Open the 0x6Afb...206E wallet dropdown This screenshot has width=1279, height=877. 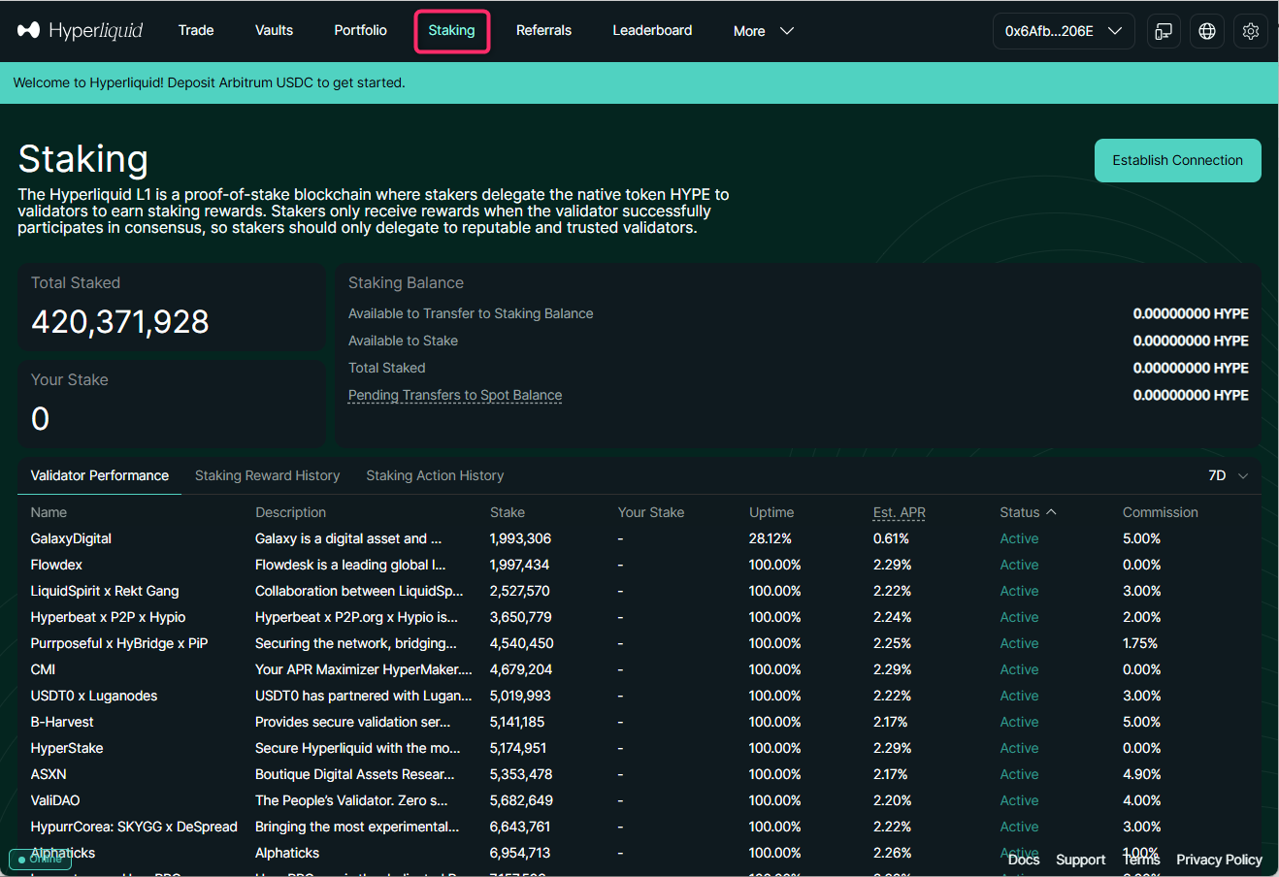click(1063, 31)
